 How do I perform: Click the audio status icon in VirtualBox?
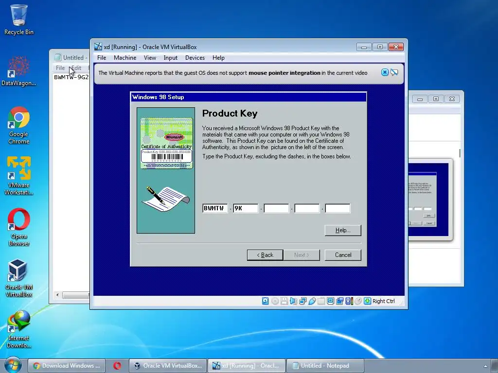(293, 301)
